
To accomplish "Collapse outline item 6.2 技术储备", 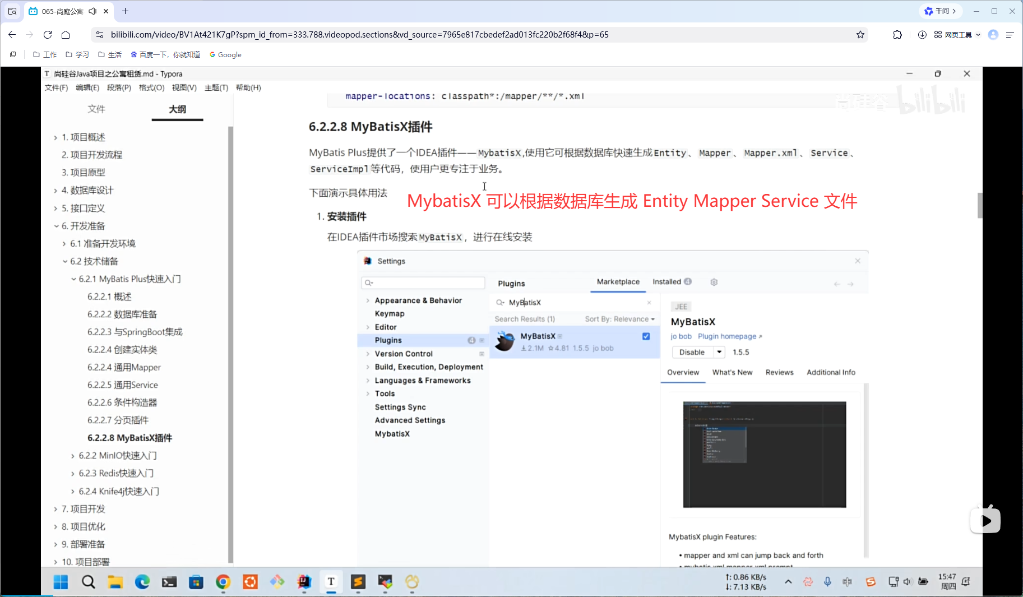I will tap(64, 262).
